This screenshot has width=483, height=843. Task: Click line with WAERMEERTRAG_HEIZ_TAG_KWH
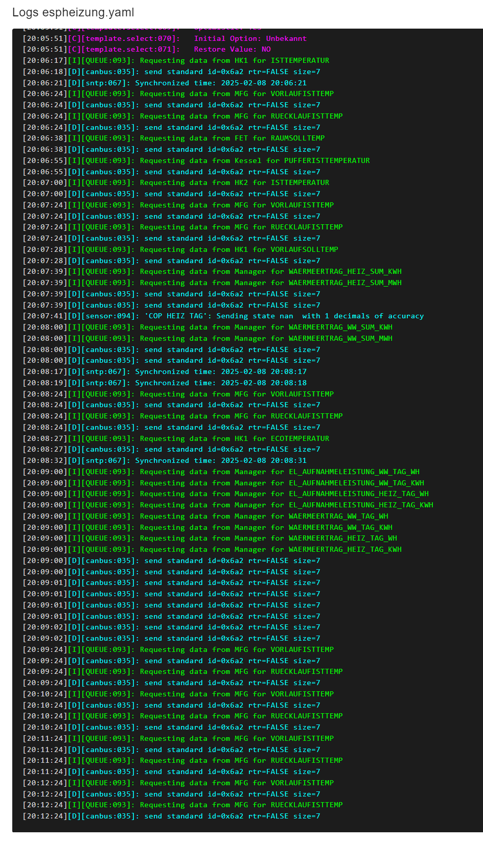pos(212,550)
